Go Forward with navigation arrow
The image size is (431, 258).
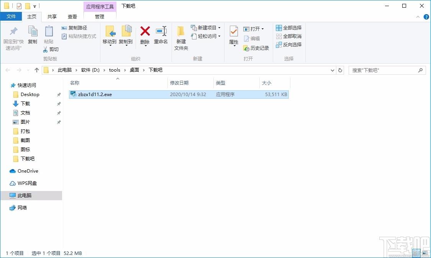click(19, 70)
